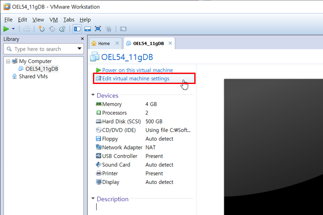Collapse the Devices section
The width and height of the screenshot is (323, 215).
click(x=93, y=95)
